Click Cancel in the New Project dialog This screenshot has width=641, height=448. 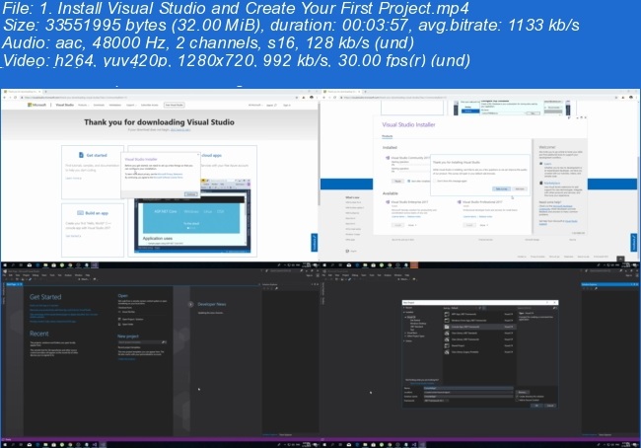pyautogui.click(x=550, y=406)
